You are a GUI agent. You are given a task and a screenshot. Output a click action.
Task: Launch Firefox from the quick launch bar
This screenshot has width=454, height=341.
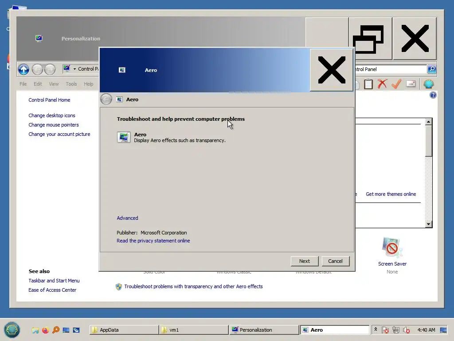46,330
